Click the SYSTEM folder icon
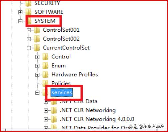 pos(30,21)
